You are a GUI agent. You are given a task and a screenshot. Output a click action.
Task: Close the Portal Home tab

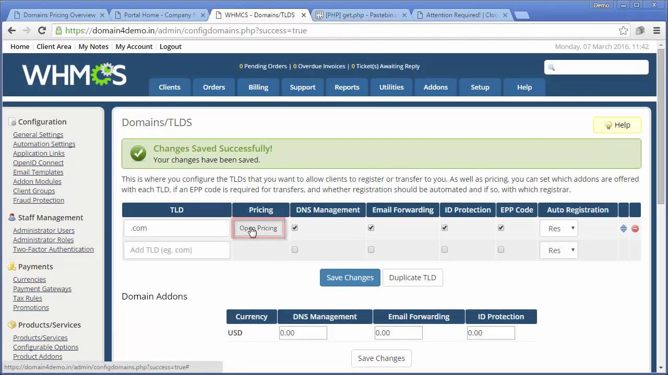pyautogui.click(x=203, y=15)
